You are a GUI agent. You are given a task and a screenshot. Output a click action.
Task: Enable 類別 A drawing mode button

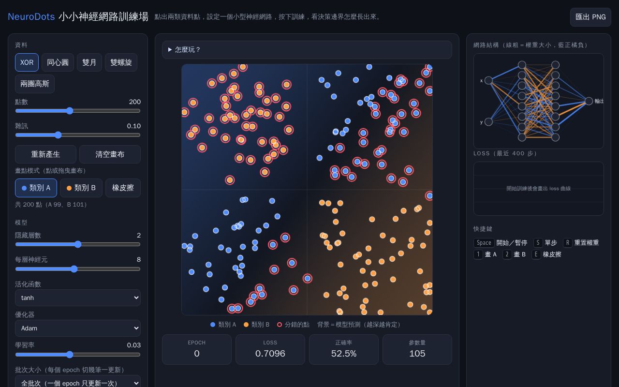[36, 188]
